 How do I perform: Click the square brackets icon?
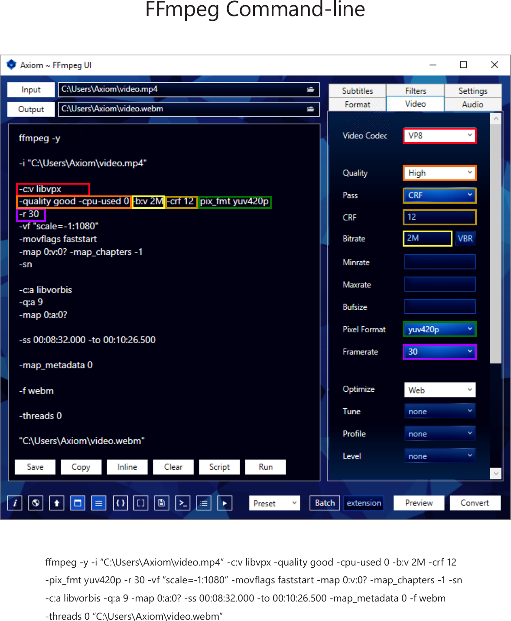(141, 503)
